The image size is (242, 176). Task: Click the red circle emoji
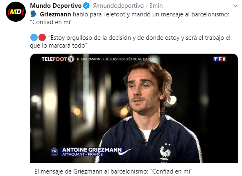(x=42, y=37)
